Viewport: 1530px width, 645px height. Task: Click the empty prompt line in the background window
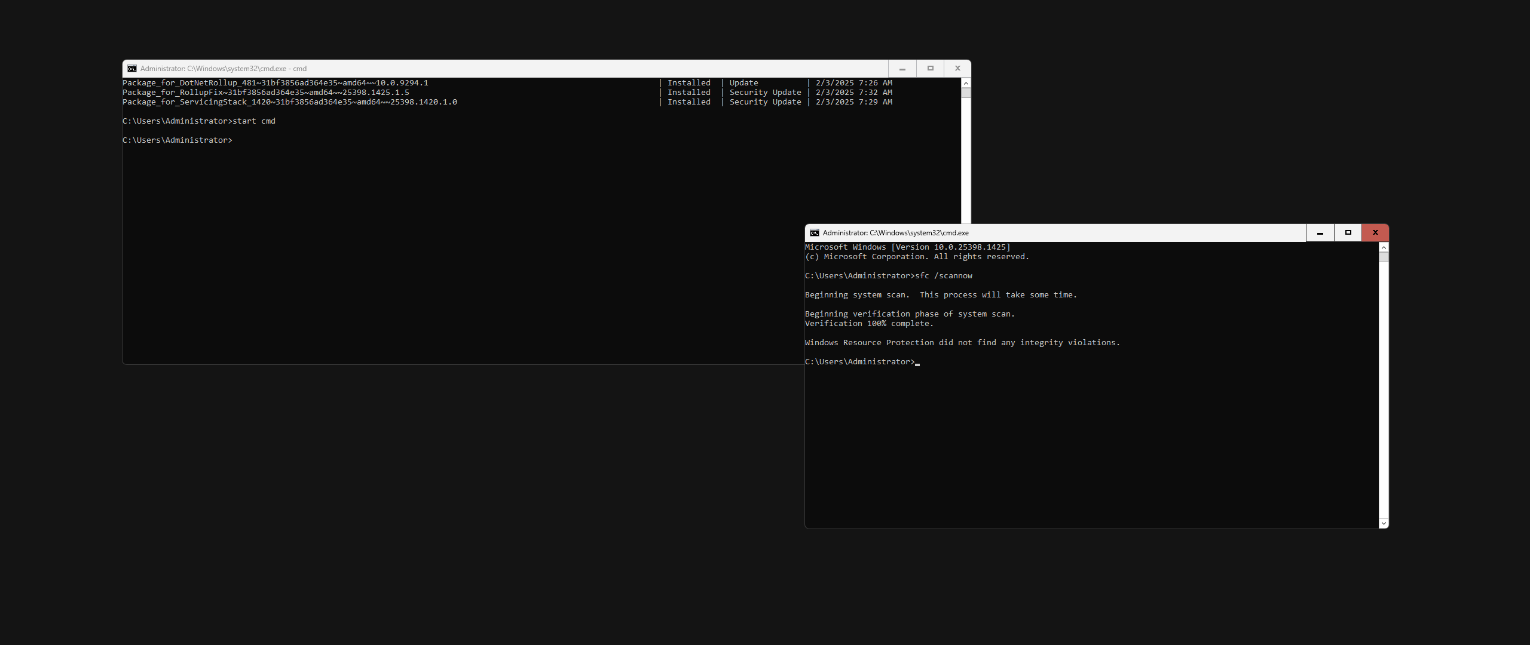tap(178, 140)
